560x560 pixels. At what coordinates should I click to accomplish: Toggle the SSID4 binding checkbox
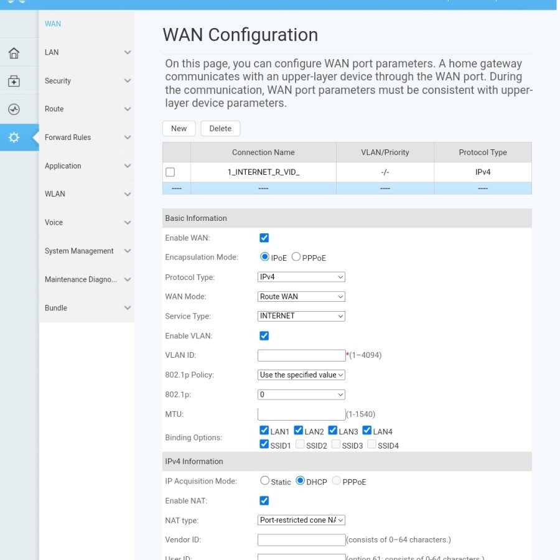pos(372,444)
